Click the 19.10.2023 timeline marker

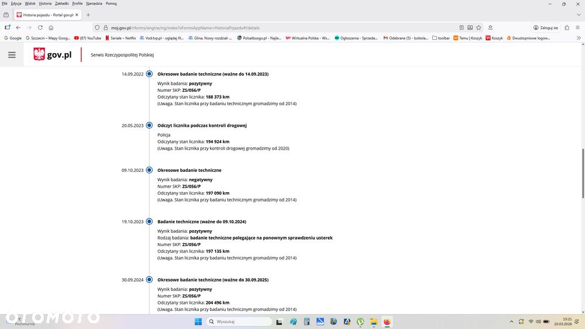[149, 221]
